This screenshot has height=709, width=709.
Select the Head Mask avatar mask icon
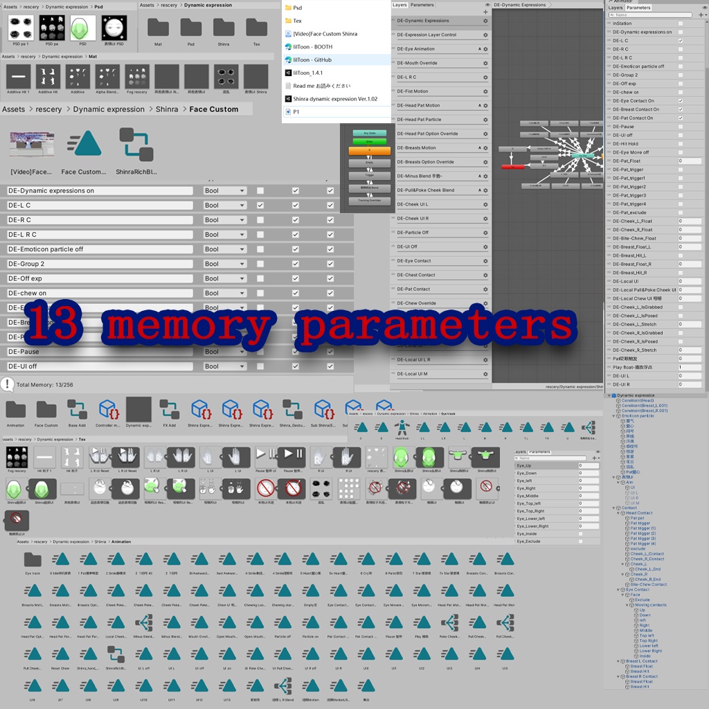402,428
